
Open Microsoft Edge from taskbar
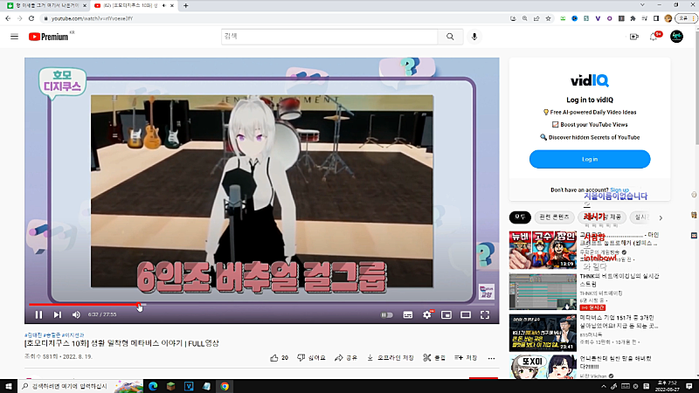pos(153,386)
